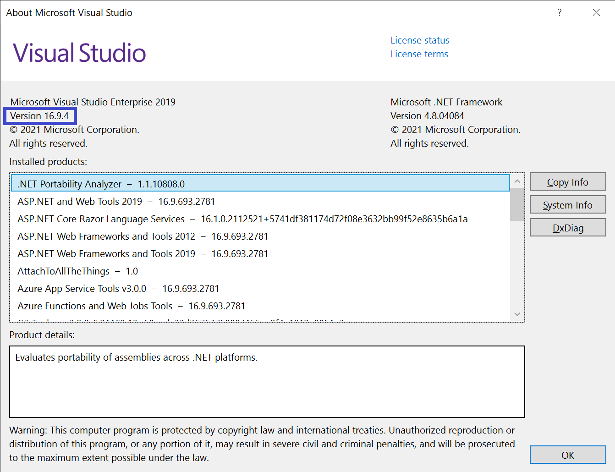Close the About Microsoft Visual Studio dialog
The height and width of the screenshot is (472, 615).
596,12
